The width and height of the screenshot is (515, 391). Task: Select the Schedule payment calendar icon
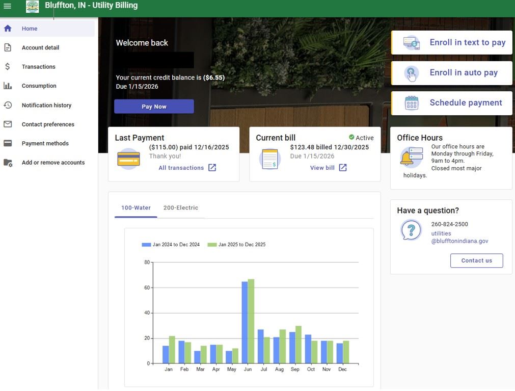pos(411,102)
